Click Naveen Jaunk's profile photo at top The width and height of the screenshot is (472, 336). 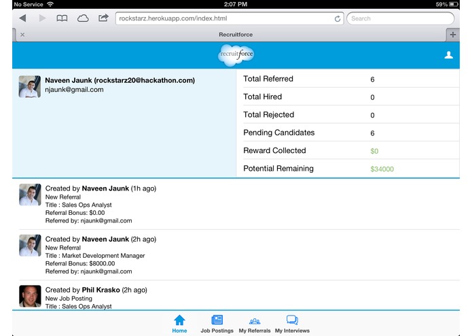(x=30, y=86)
